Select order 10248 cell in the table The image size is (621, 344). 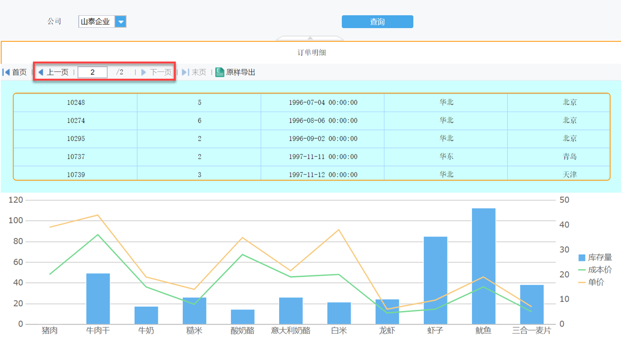76,103
